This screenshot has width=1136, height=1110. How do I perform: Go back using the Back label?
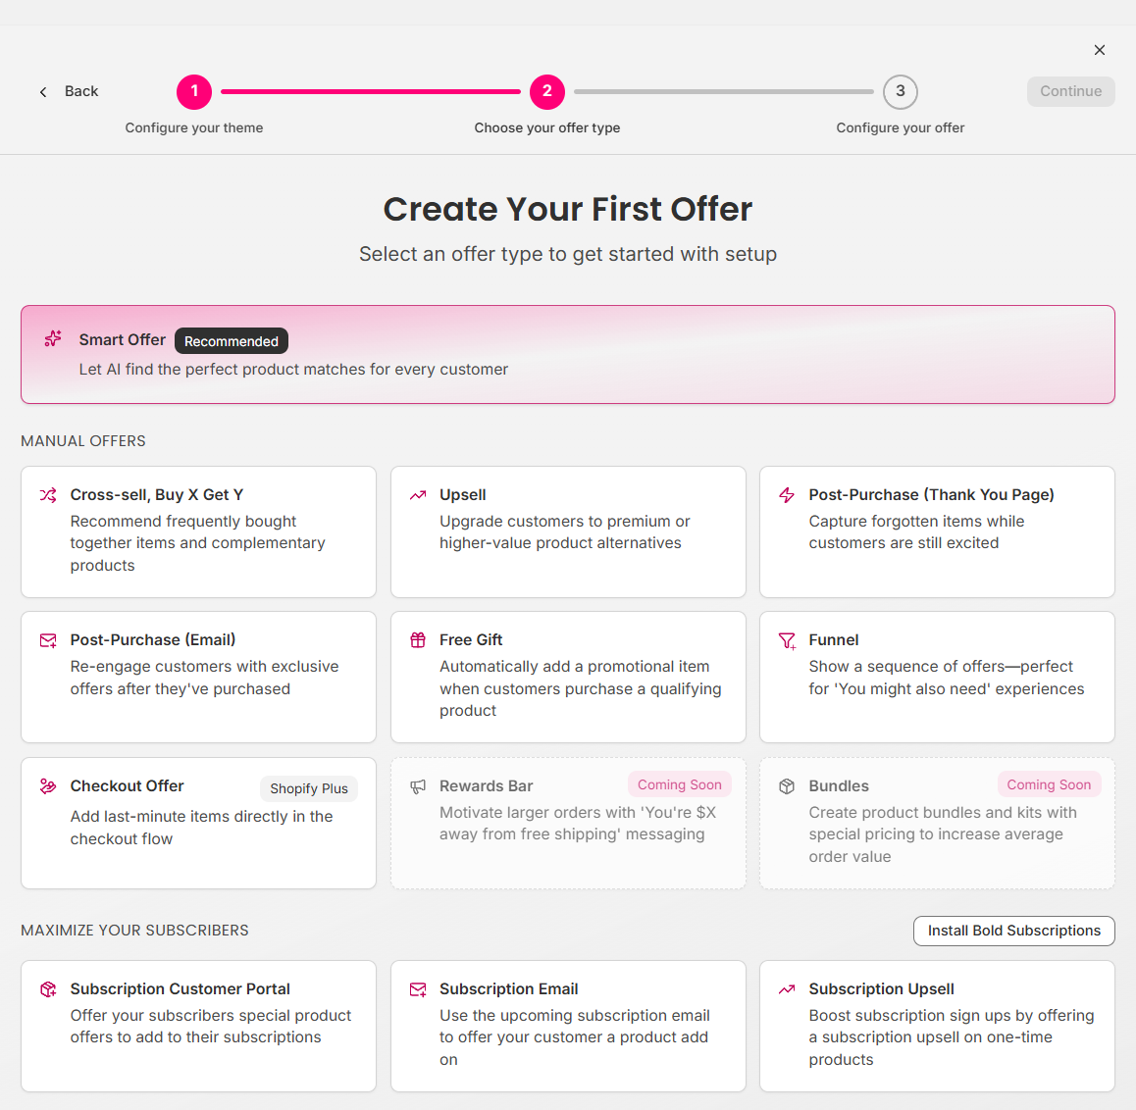[81, 91]
